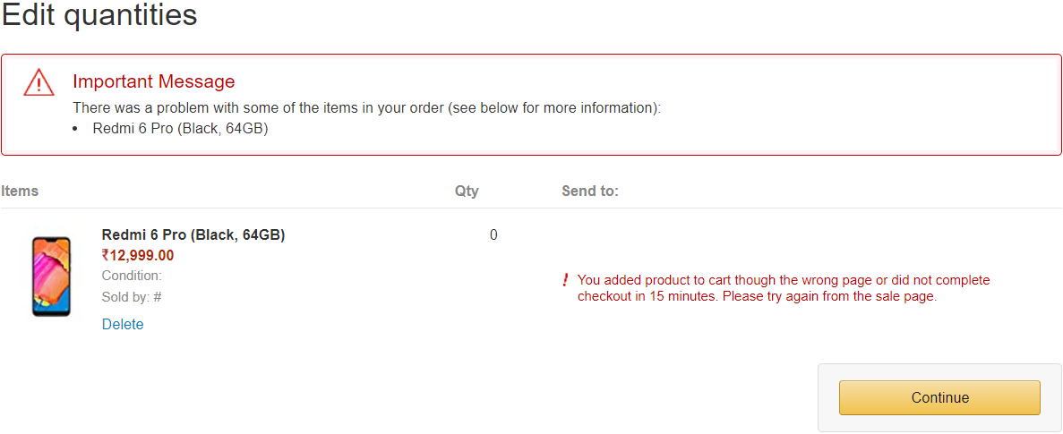Screen dimensions: 1063x434
Task: Click the ₹12,999.00 price
Action: tap(138, 255)
